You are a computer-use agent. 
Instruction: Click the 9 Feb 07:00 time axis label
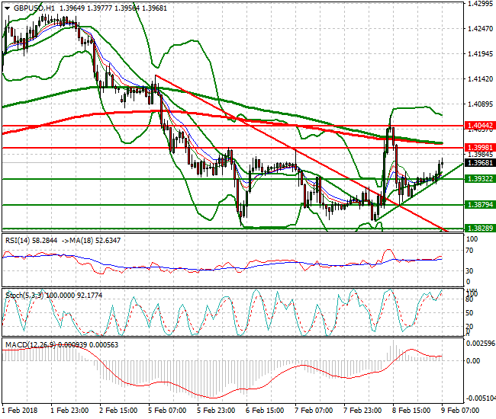460,411
